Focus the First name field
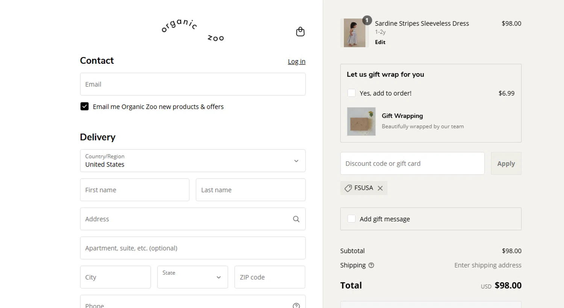The image size is (564, 308). coord(135,190)
